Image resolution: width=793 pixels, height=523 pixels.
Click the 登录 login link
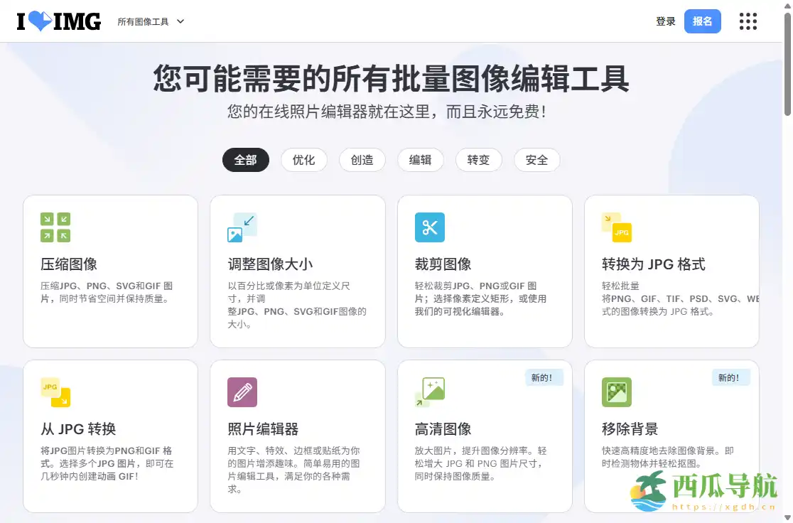point(665,21)
